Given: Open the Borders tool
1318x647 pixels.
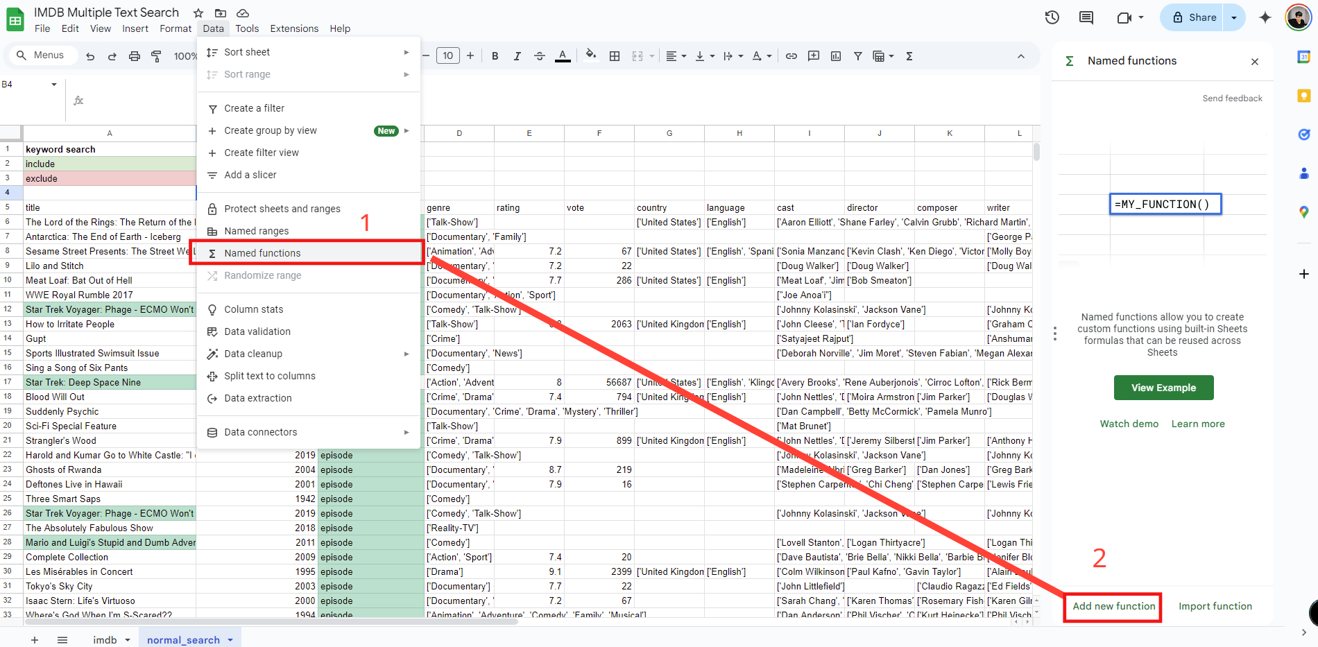Looking at the screenshot, I should click(x=615, y=56).
